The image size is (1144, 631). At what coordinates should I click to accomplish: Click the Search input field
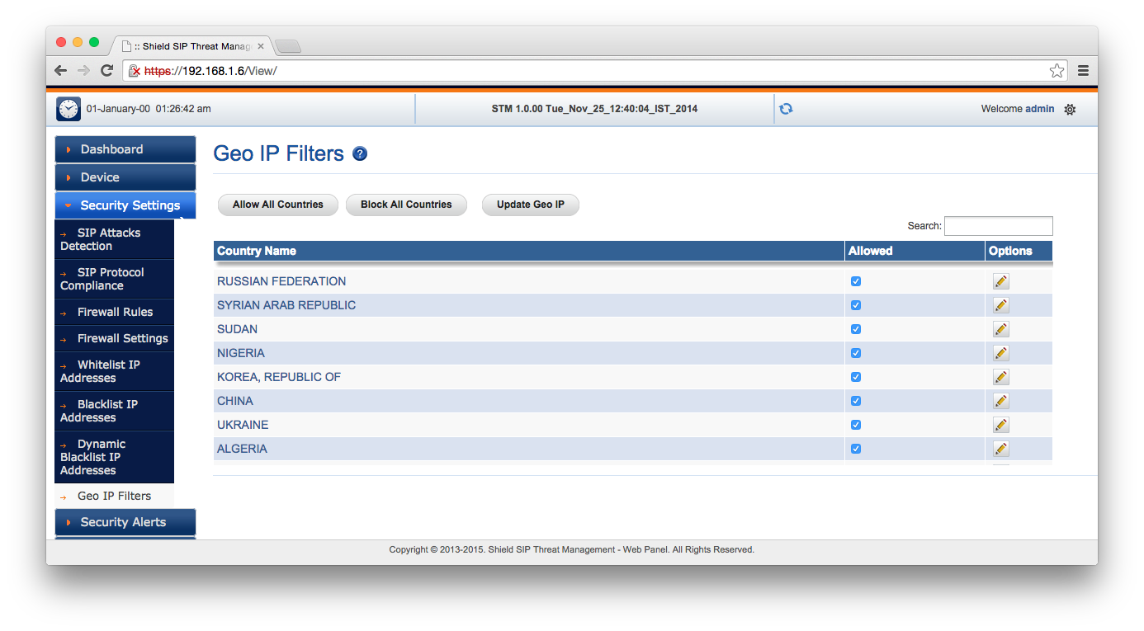coord(998,226)
